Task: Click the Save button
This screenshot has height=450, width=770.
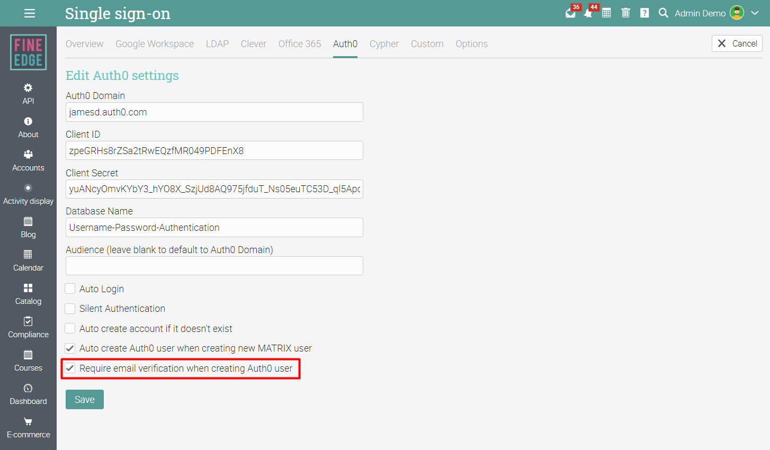Action: coord(85,400)
